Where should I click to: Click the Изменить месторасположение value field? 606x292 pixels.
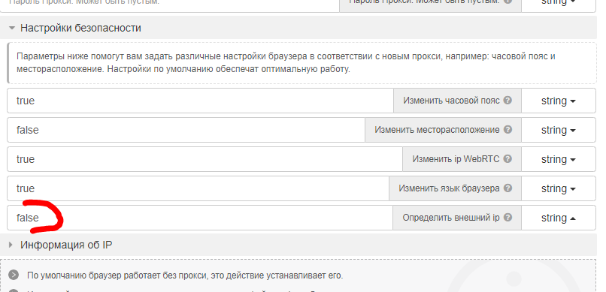[186, 130]
